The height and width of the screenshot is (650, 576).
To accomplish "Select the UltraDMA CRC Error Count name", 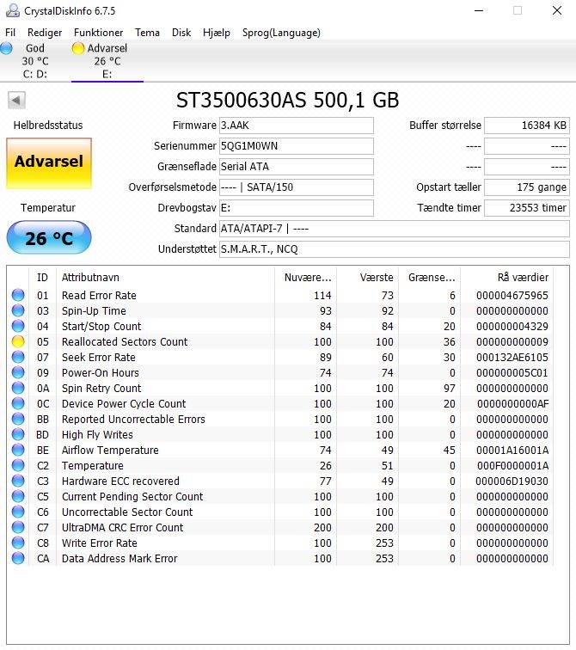I will pos(122,528).
